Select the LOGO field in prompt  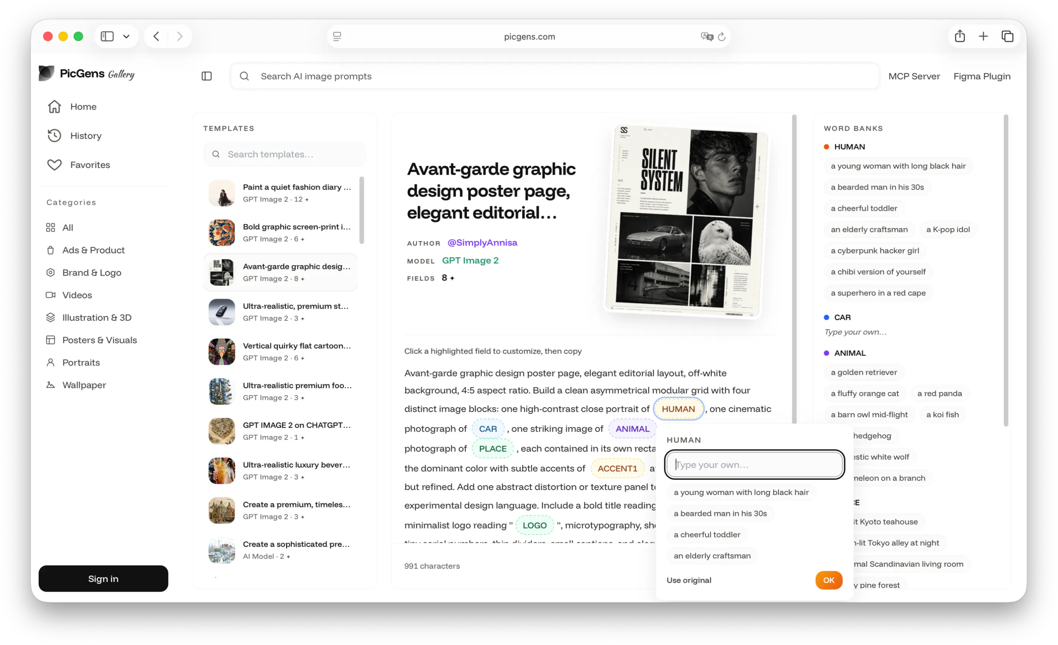[534, 525]
